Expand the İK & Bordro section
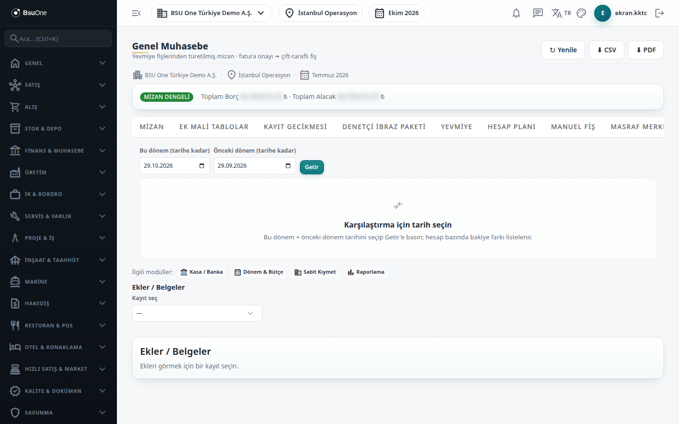 (58, 194)
